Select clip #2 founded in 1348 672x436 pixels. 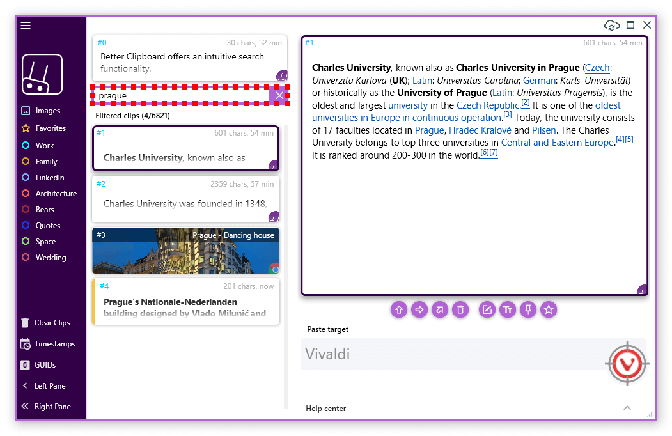coord(186,199)
